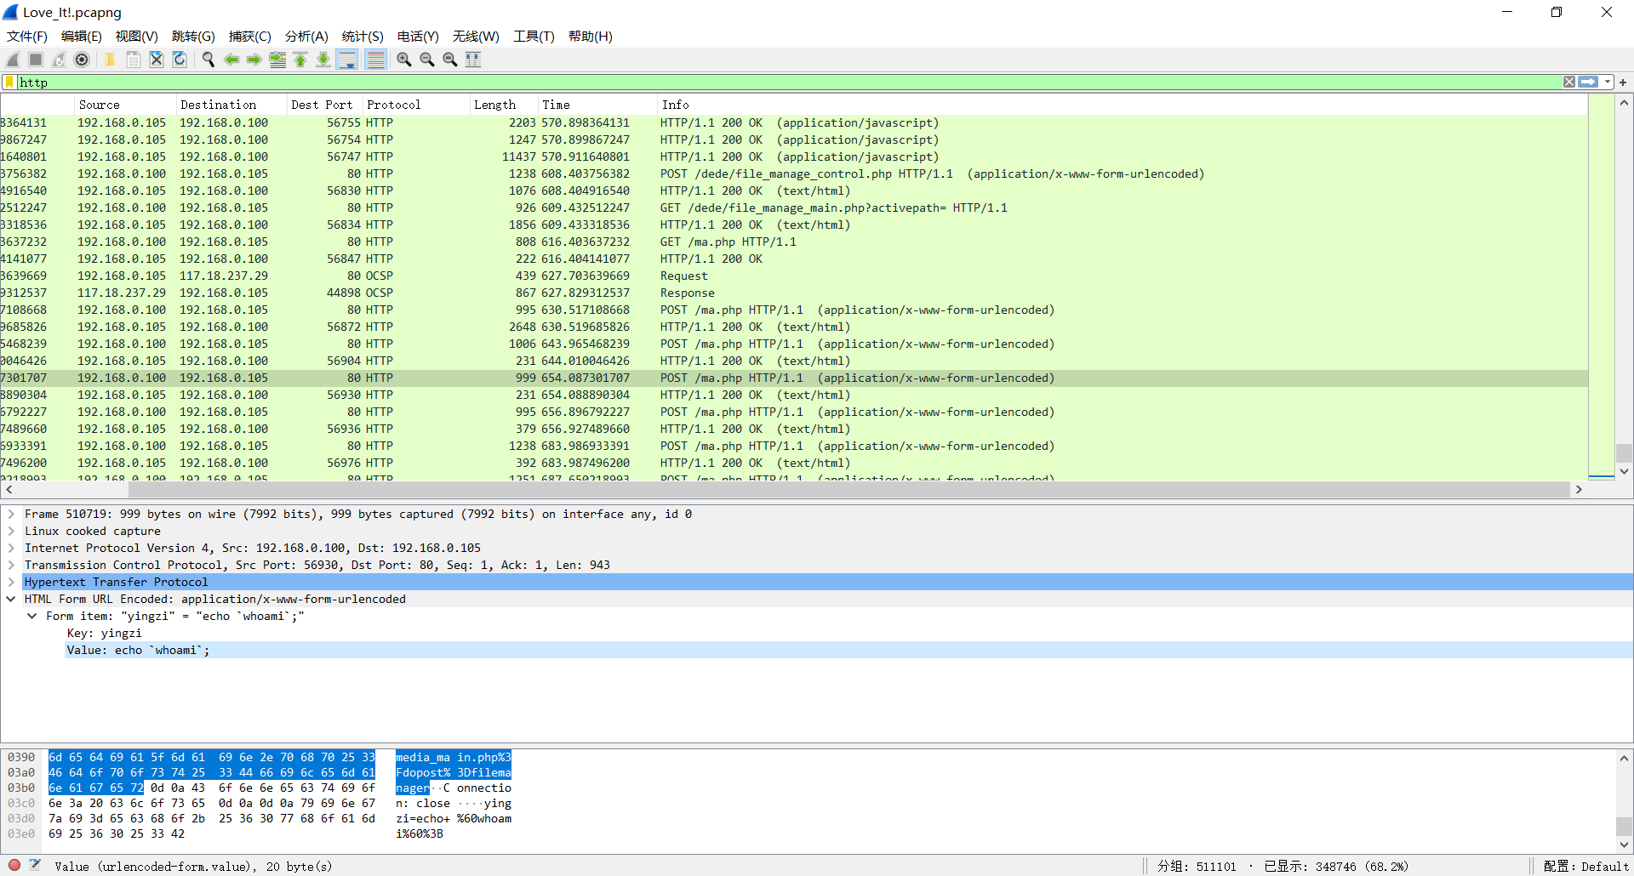Image resolution: width=1634 pixels, height=876 pixels.
Task: Click the go to specified packet icon
Action: click(x=277, y=60)
